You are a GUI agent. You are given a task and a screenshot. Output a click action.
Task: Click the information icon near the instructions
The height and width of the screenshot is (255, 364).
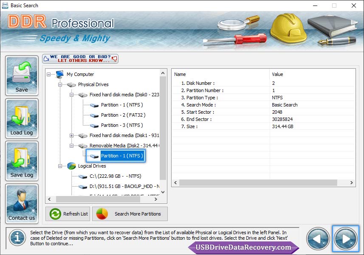[x=17, y=238]
